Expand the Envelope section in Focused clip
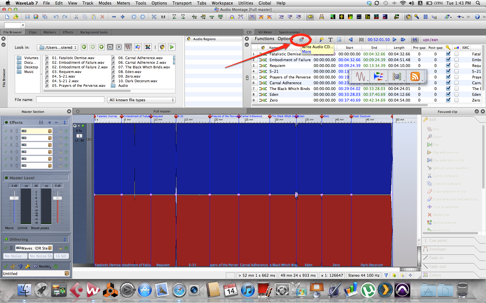Screen dimensions: 486x303 [437, 249]
